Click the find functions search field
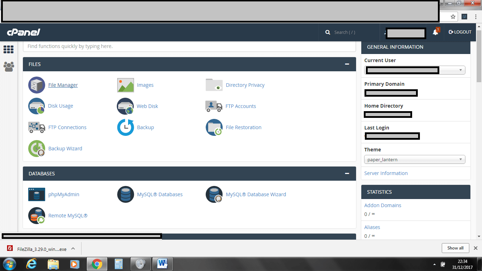 [189, 46]
